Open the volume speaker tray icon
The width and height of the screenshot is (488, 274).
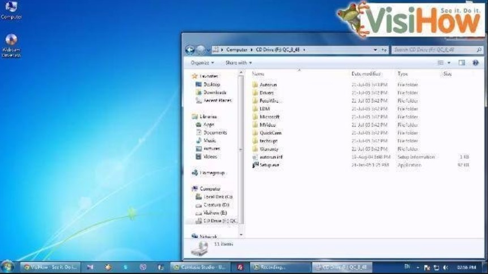tap(446, 267)
